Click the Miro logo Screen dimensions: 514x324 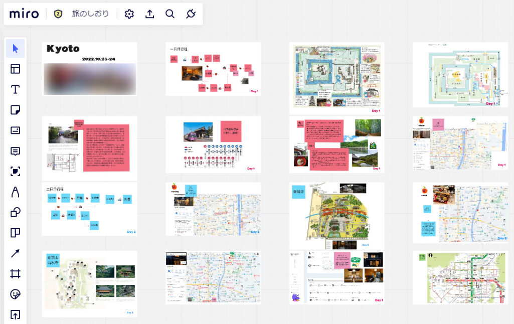pyautogui.click(x=24, y=14)
